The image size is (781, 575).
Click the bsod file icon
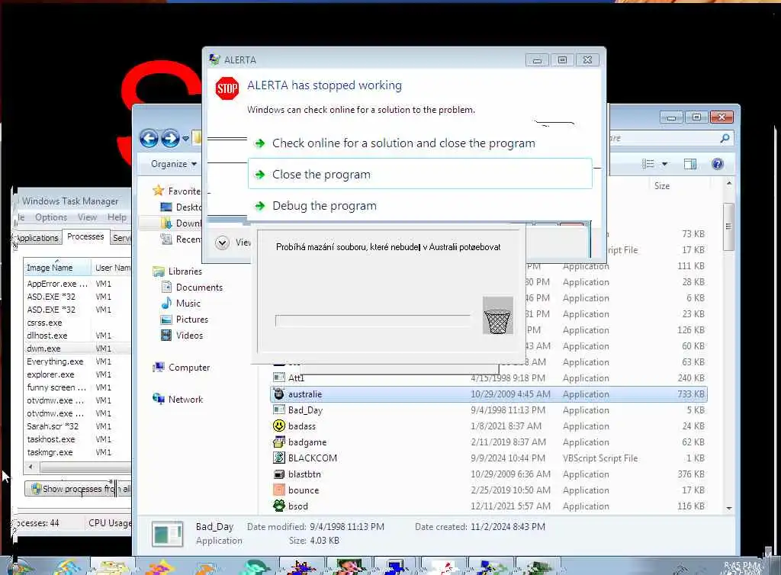point(279,506)
